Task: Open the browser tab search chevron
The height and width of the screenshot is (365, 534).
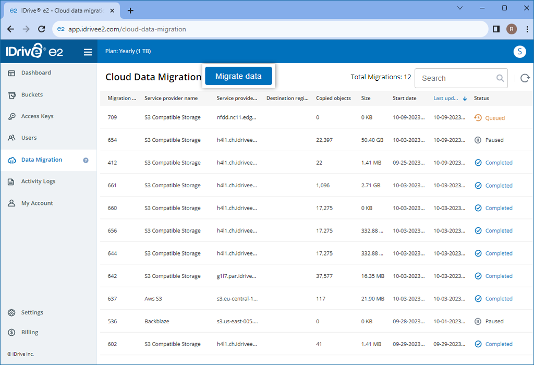Action: 459,8
